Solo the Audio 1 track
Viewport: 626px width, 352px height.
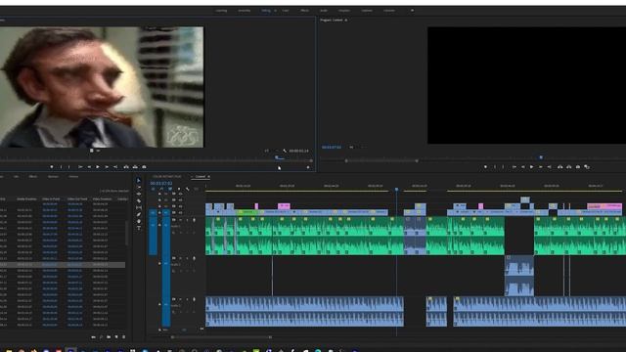coord(187,220)
